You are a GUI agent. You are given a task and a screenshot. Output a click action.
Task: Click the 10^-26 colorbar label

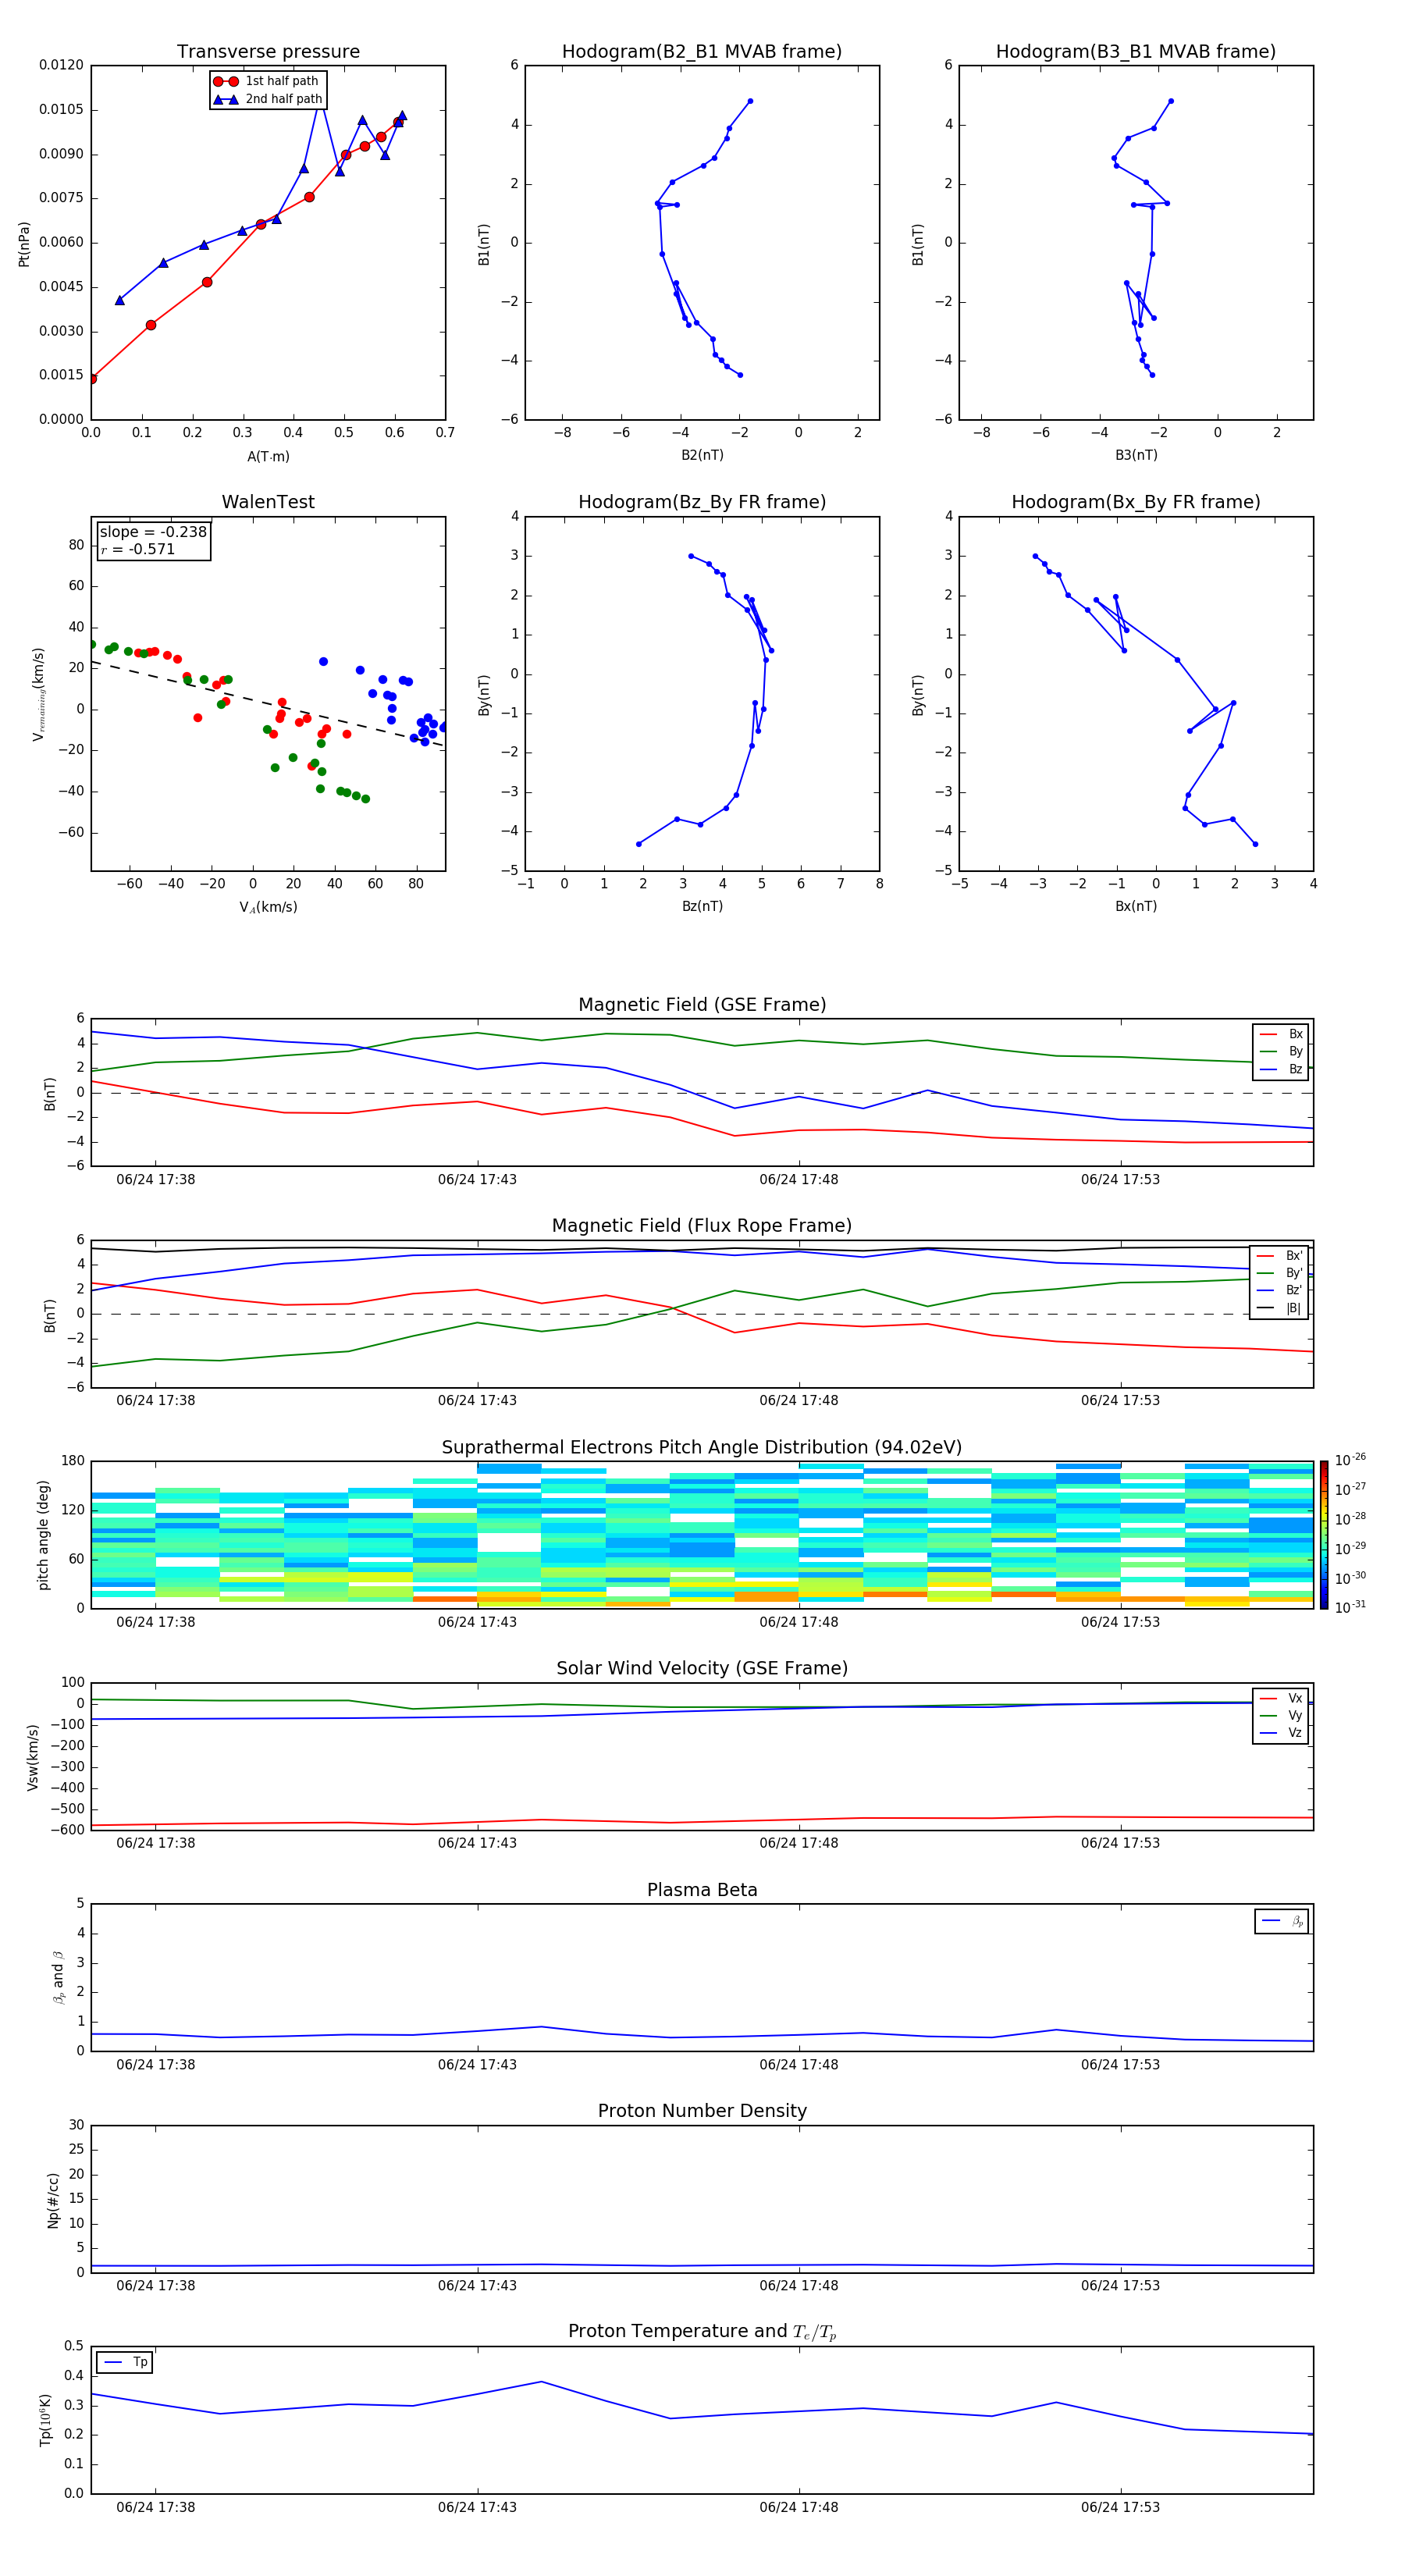1350,1460
